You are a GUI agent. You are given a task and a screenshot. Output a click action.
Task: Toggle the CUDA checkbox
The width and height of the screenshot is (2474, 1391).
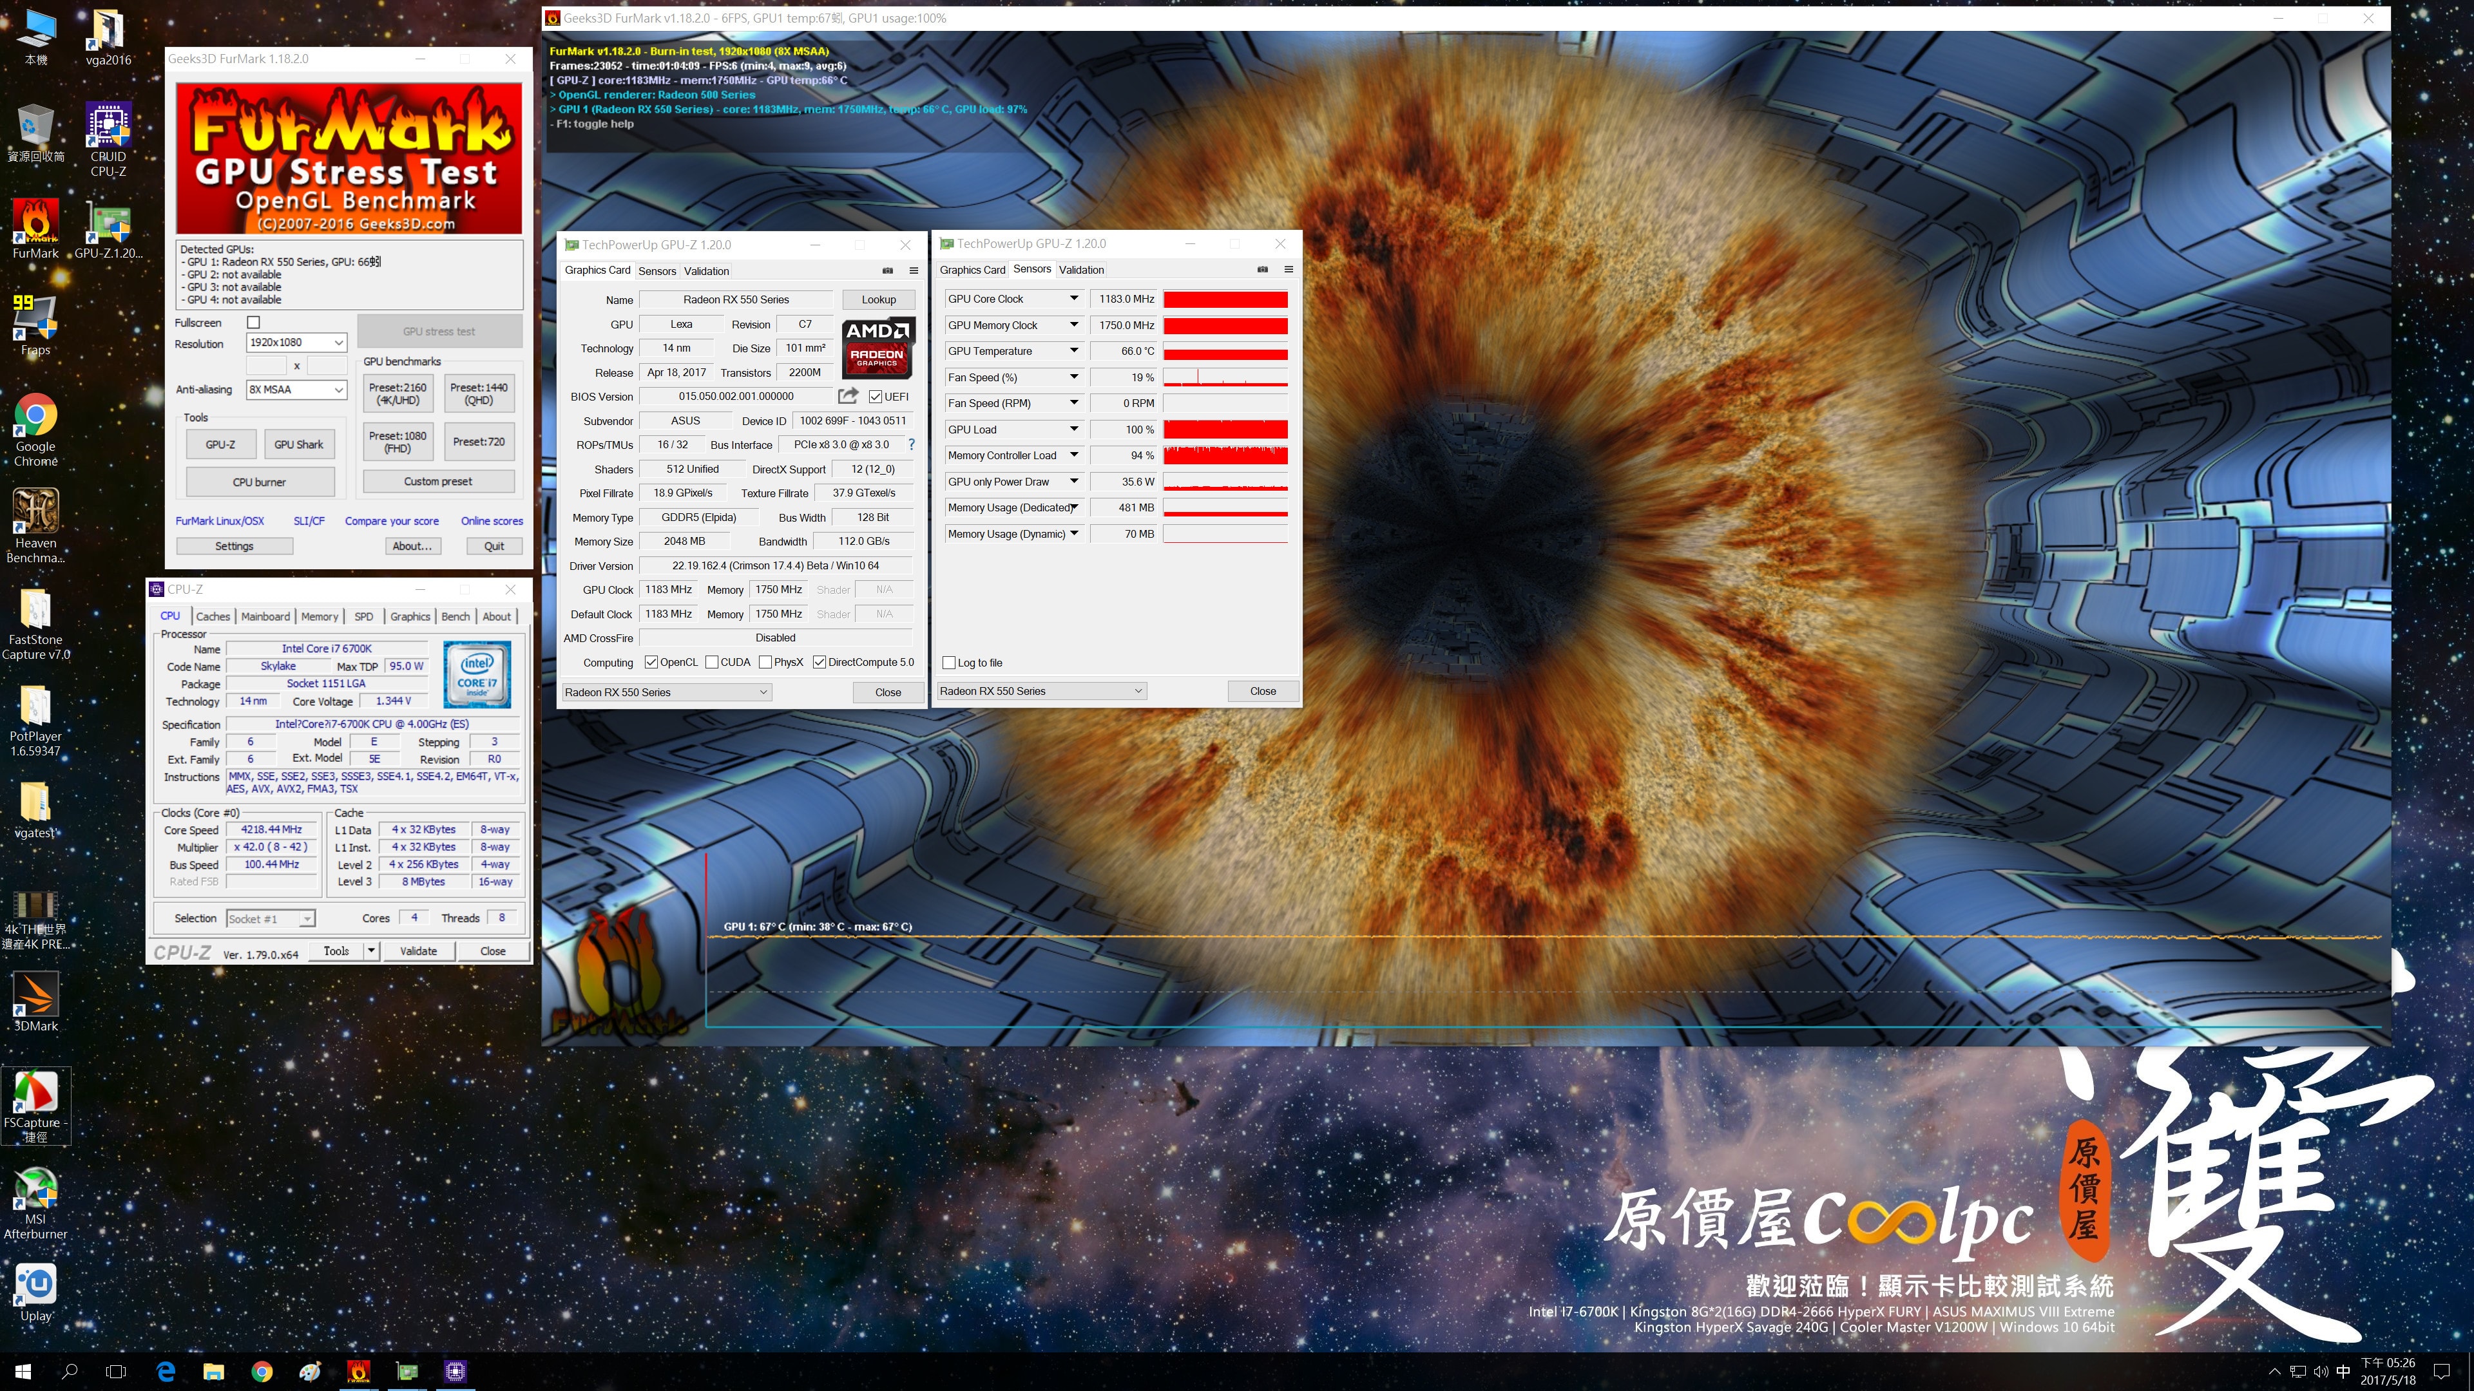(x=712, y=663)
